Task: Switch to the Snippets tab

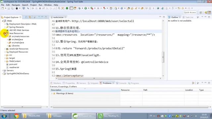Action: (93, 83)
